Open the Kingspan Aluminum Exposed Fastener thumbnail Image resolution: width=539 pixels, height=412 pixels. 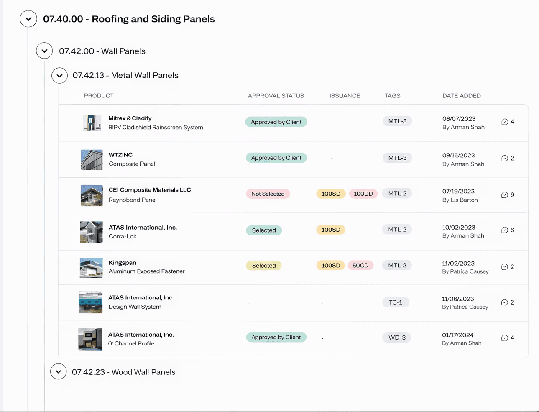91,268
